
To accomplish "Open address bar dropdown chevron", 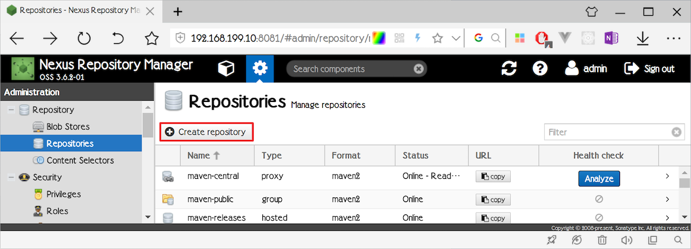I will coord(457,38).
